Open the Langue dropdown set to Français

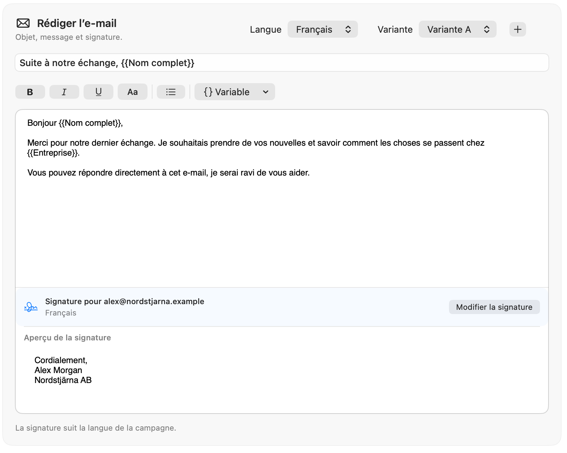(323, 29)
